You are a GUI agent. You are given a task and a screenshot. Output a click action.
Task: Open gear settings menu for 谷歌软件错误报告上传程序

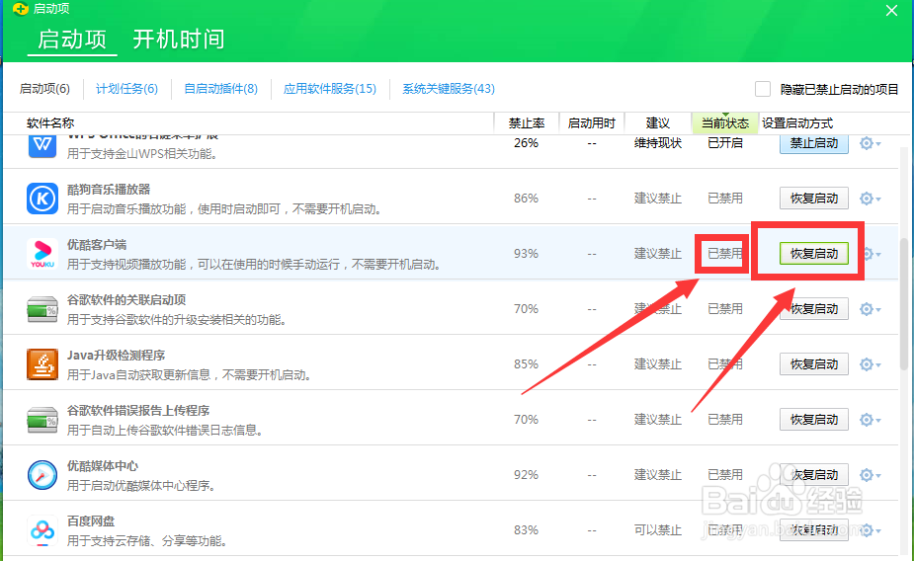click(x=870, y=420)
